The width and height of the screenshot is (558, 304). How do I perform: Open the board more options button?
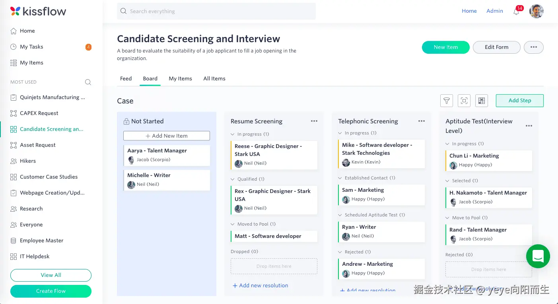click(x=533, y=47)
